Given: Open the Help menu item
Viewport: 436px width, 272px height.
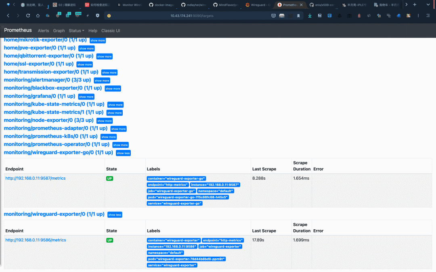Looking at the screenshot, I should pos(93,31).
